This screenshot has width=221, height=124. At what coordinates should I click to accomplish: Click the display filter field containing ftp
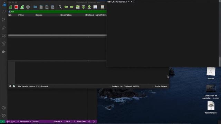[x=59, y=12]
